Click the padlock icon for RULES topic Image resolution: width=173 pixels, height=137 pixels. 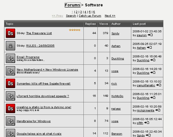[11, 46]
